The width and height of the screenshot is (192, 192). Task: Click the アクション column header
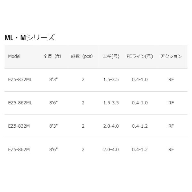pyautogui.click(x=171, y=56)
